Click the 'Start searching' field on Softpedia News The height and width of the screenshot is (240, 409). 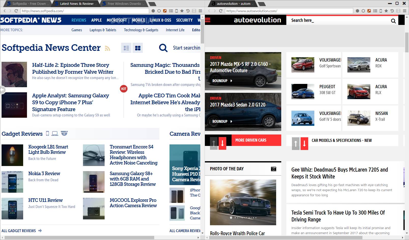(x=187, y=48)
